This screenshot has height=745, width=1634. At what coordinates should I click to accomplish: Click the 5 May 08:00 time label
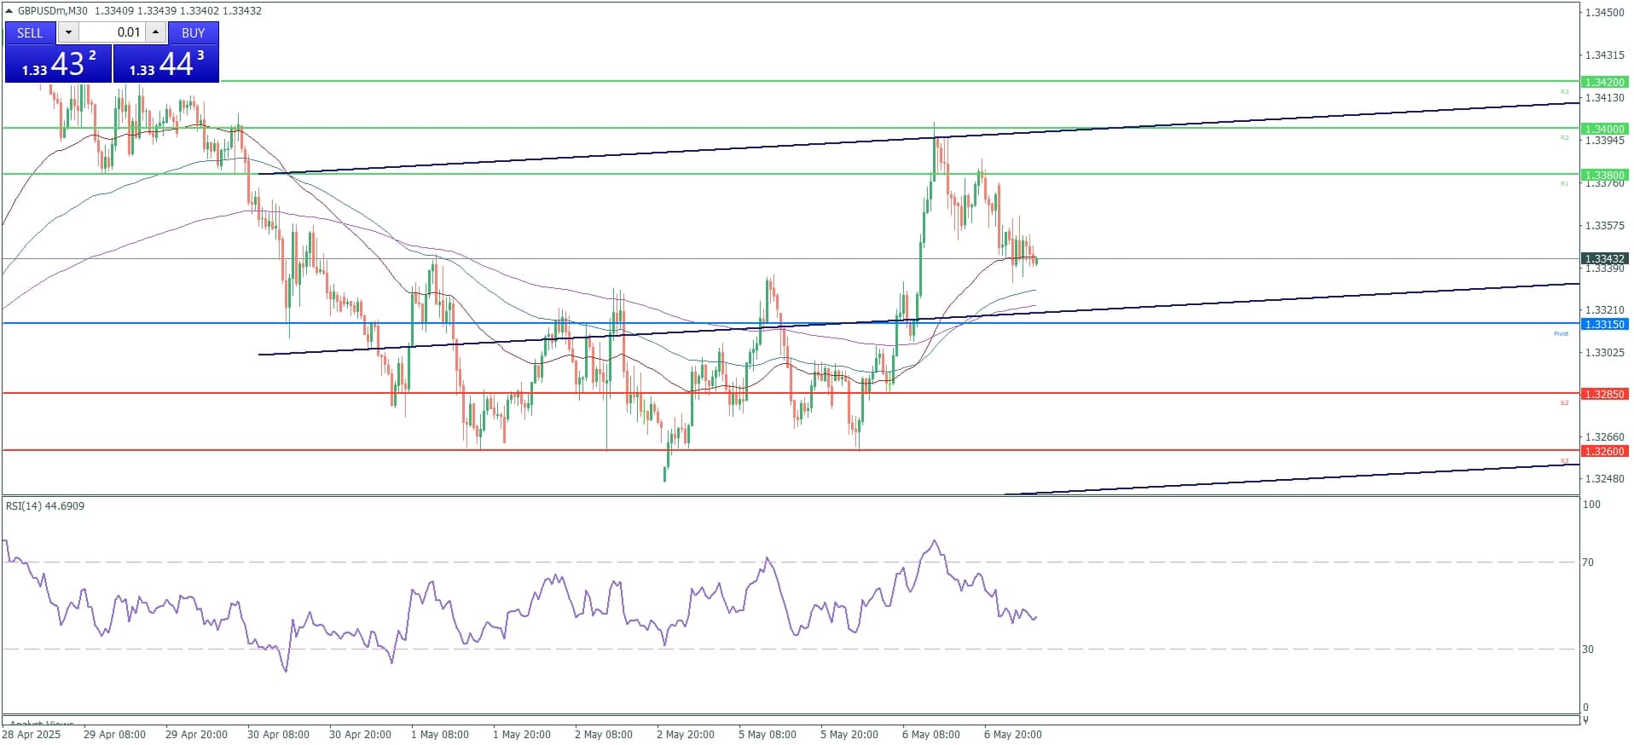(768, 735)
